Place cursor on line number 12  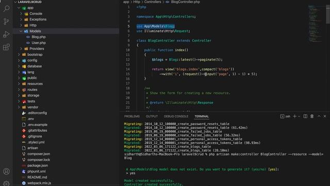pos(128,60)
